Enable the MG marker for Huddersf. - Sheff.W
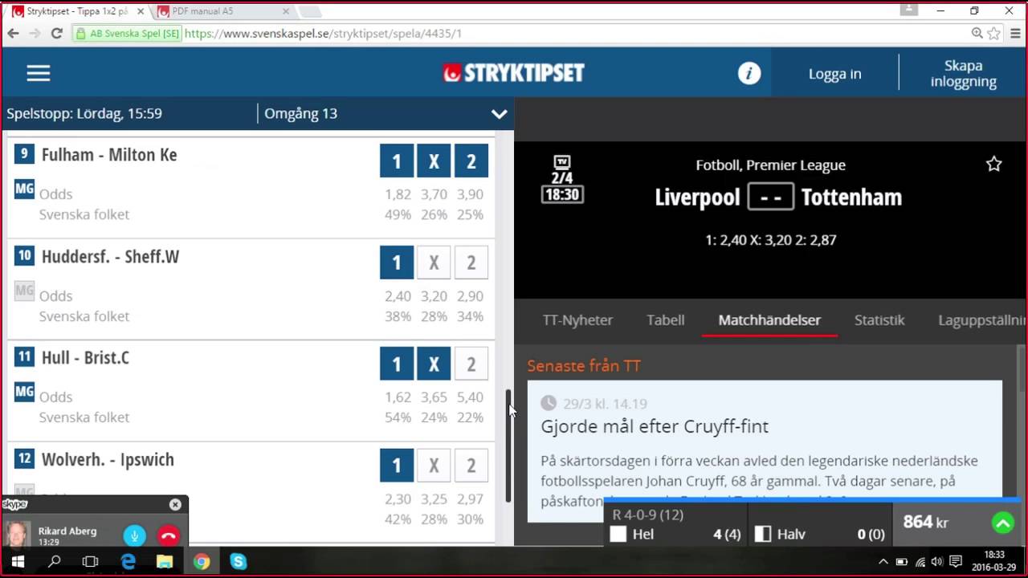The height and width of the screenshot is (578, 1028). tap(25, 290)
